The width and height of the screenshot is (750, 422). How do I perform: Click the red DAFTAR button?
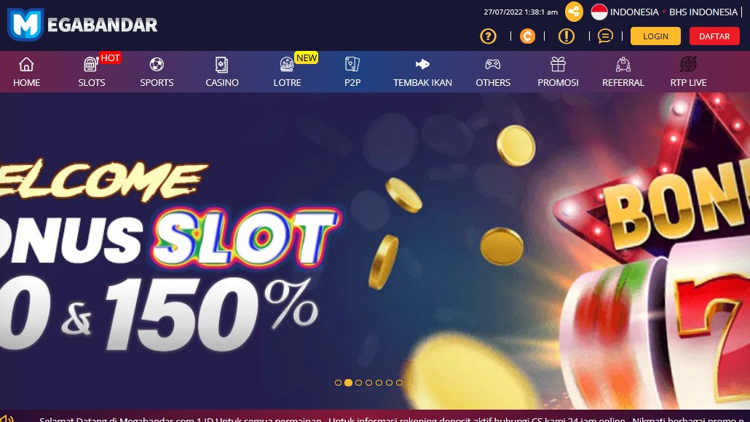714,36
